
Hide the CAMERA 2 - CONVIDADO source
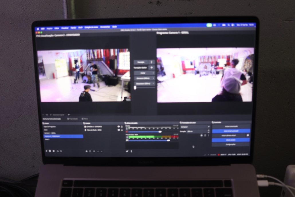pyautogui.click(x=118, y=126)
